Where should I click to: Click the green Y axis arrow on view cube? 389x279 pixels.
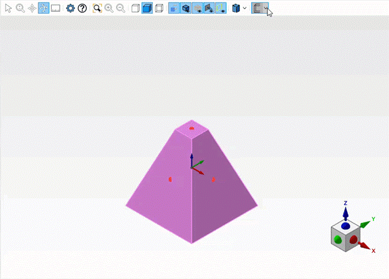click(365, 224)
